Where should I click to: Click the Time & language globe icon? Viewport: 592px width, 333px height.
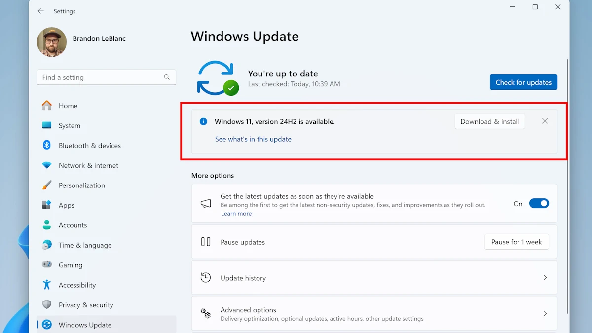click(x=47, y=245)
